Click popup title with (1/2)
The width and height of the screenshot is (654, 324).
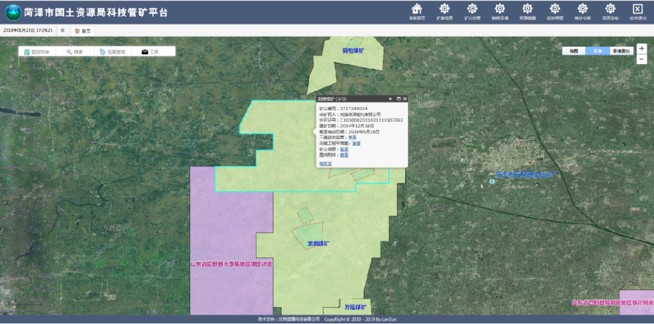332,99
